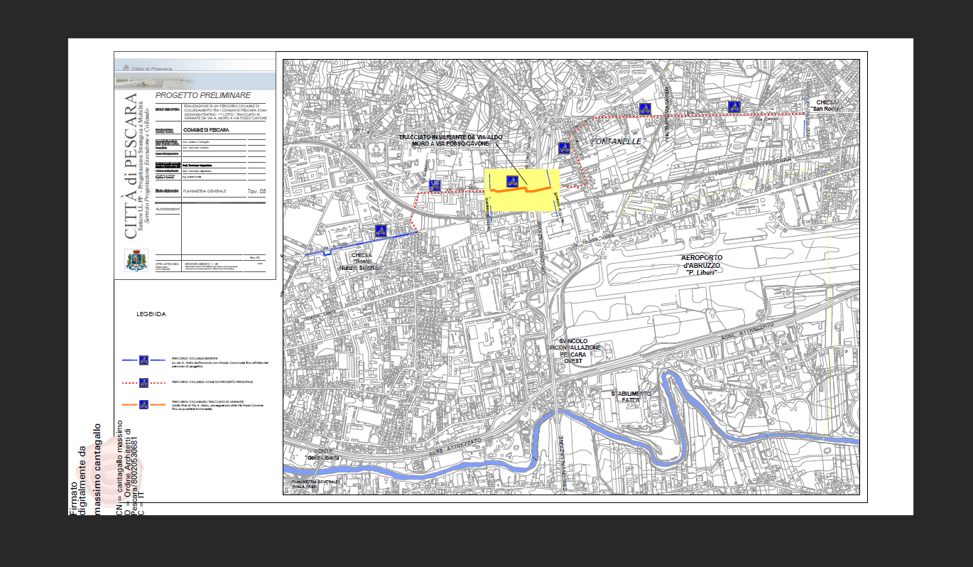
Task: Click the COMUNE DI PESCARA text
Action: [206, 131]
